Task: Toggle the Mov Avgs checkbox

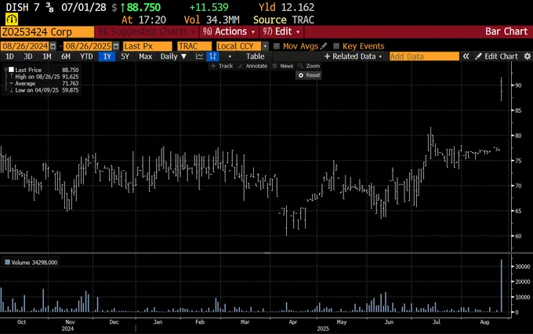Action: 277,46
